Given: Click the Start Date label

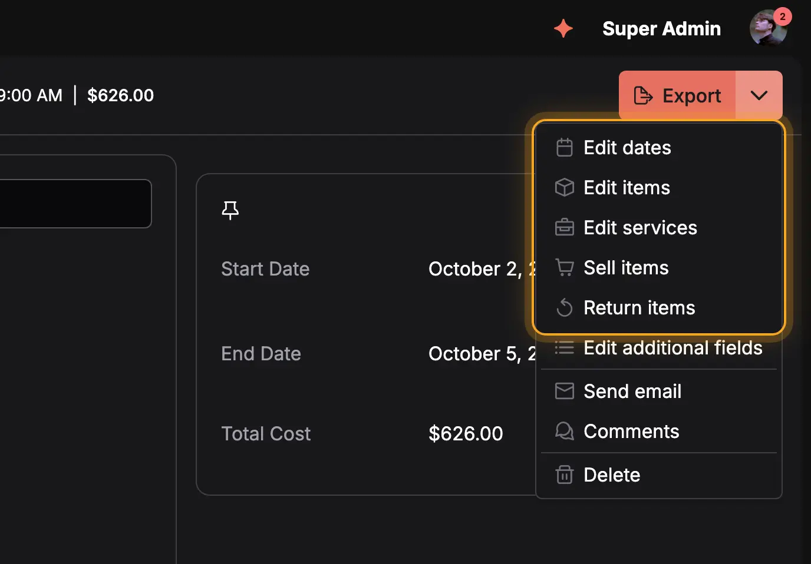Looking at the screenshot, I should (265, 269).
